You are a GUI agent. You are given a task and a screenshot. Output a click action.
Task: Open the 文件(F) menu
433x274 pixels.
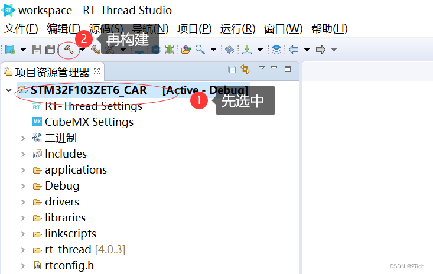21,28
